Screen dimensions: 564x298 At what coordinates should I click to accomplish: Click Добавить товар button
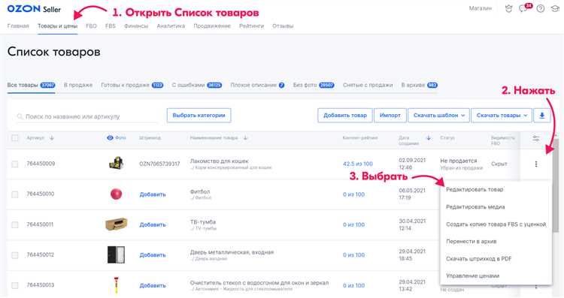coord(345,116)
